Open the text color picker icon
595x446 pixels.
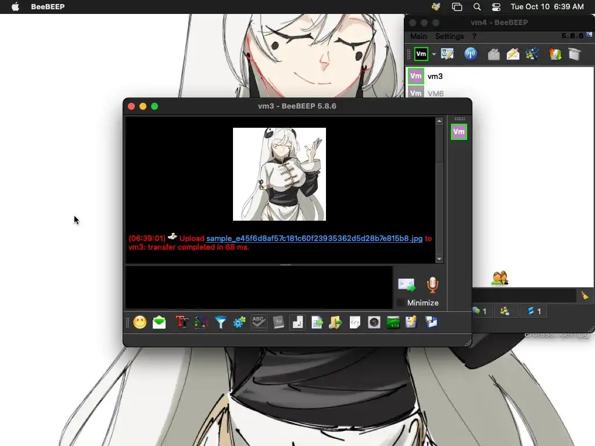pyautogui.click(x=202, y=322)
